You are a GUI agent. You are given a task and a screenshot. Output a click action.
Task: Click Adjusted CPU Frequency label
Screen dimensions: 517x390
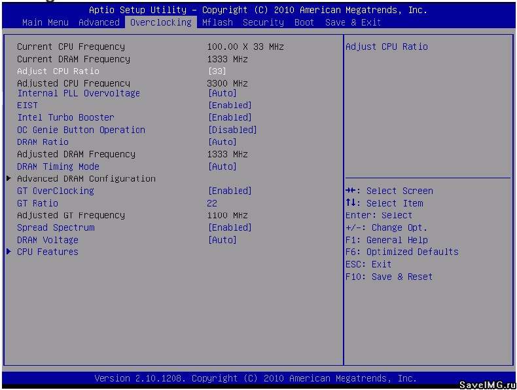click(73, 83)
